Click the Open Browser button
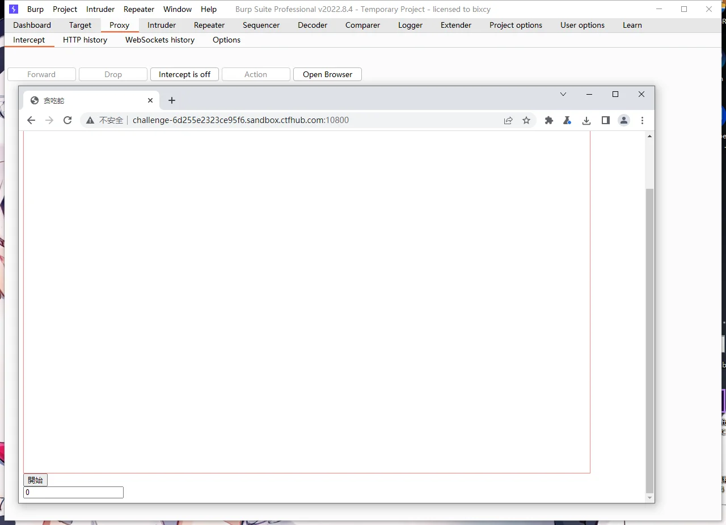The image size is (726, 525). pyautogui.click(x=327, y=74)
